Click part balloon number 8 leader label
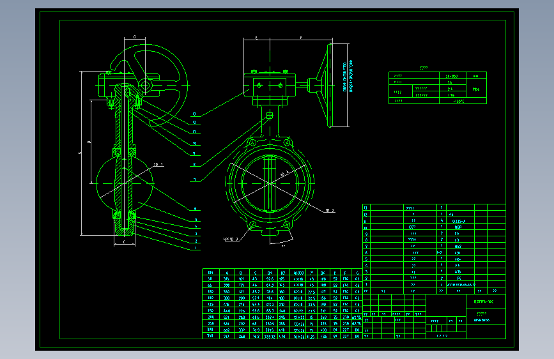This screenshot has height=359, width=554. (x=194, y=165)
